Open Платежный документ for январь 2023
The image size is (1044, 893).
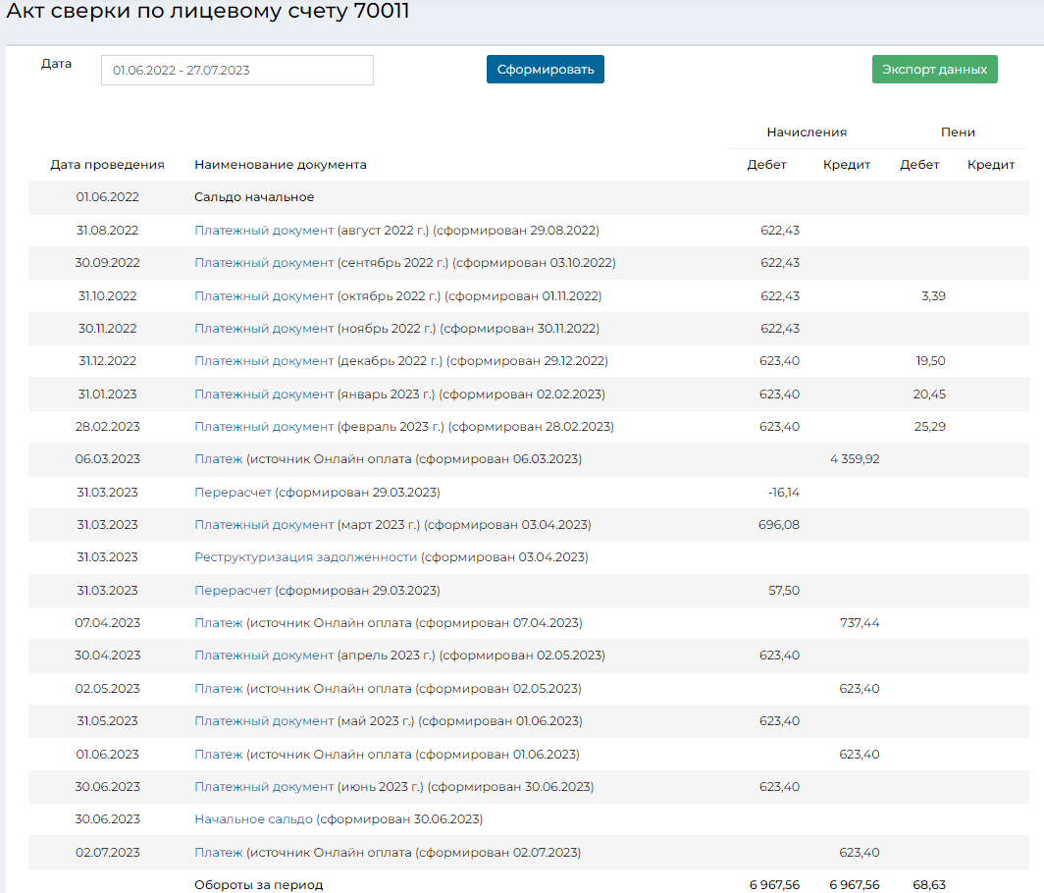(264, 394)
